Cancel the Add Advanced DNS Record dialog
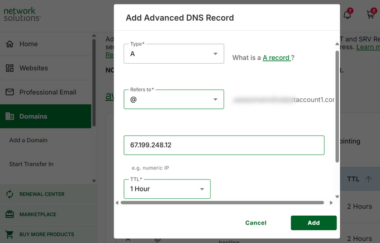 tap(255, 223)
